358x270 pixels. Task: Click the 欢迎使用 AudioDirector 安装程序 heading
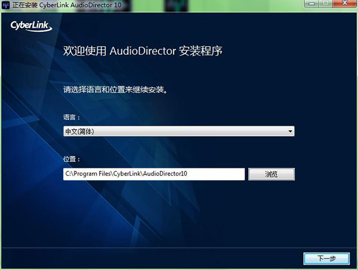pos(143,51)
